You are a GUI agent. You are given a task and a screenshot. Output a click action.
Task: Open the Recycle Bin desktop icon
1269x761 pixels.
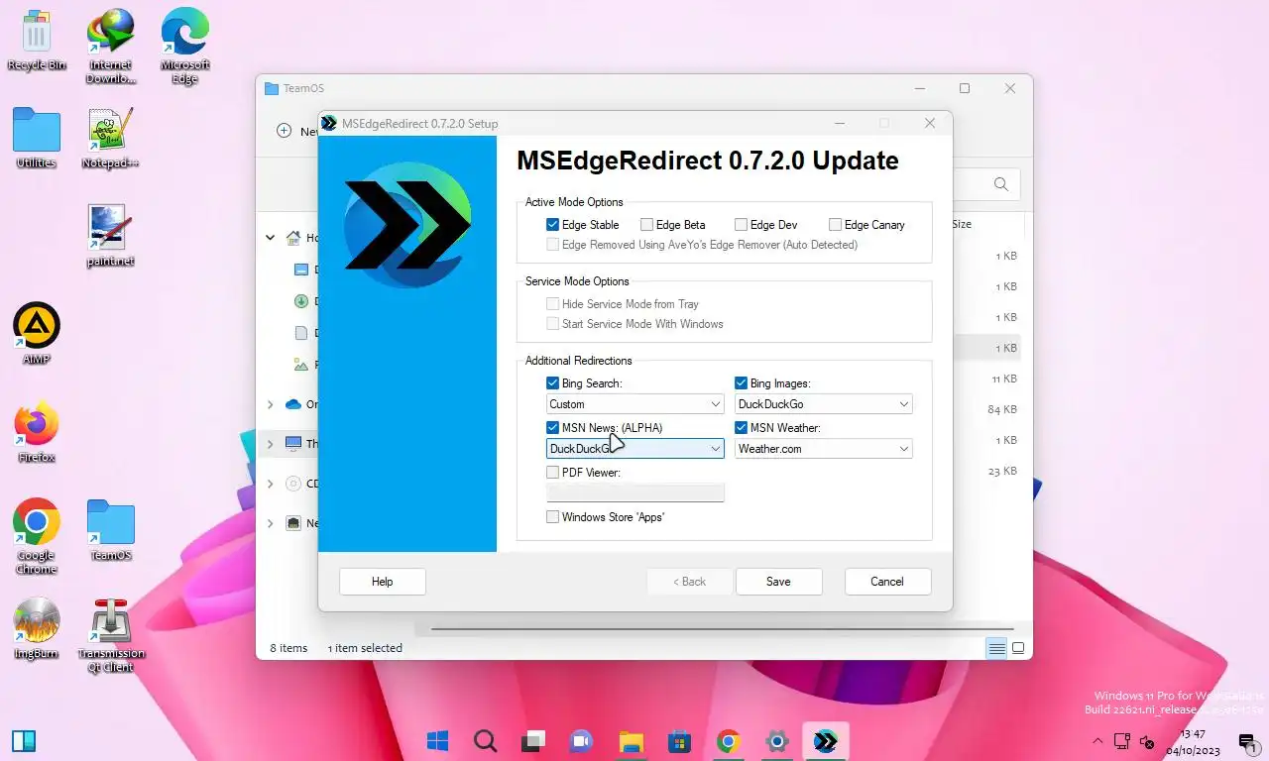37,41
